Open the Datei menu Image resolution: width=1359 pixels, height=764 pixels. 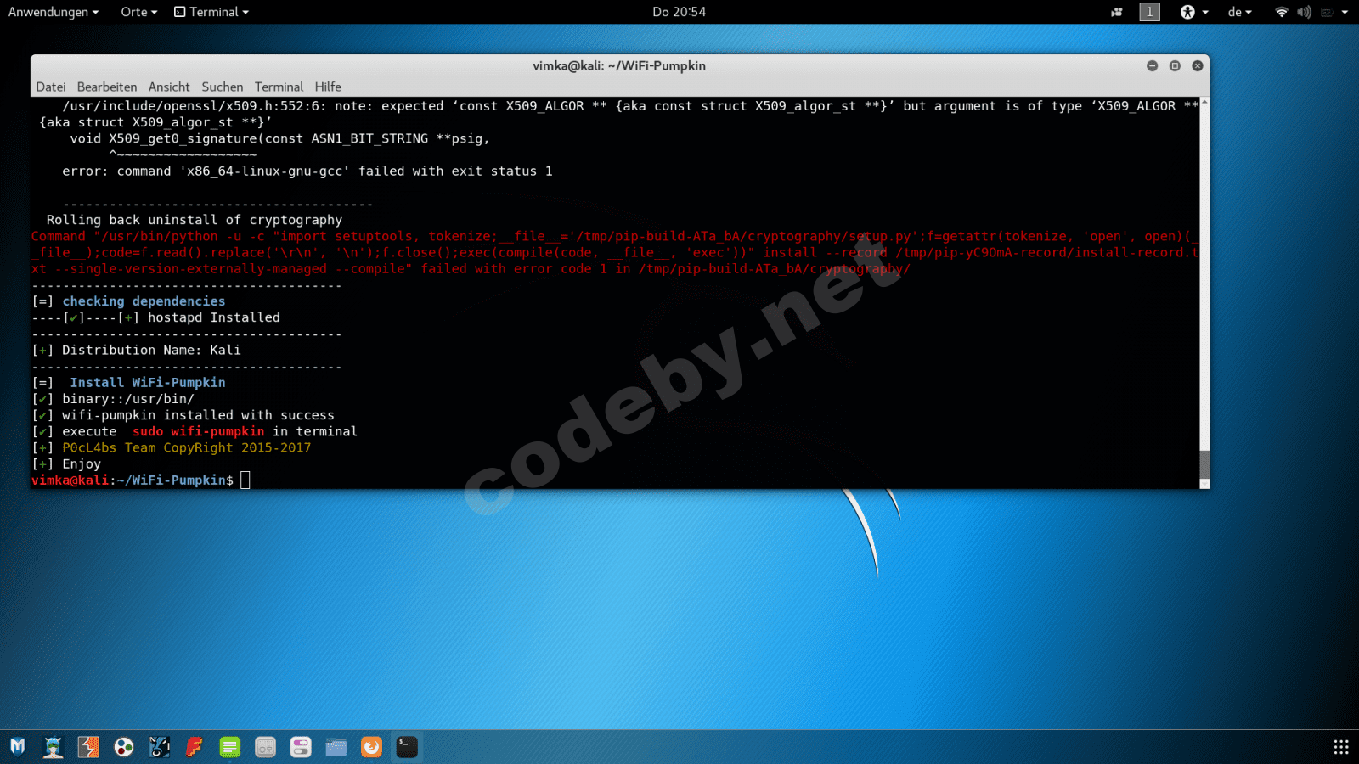(x=51, y=87)
